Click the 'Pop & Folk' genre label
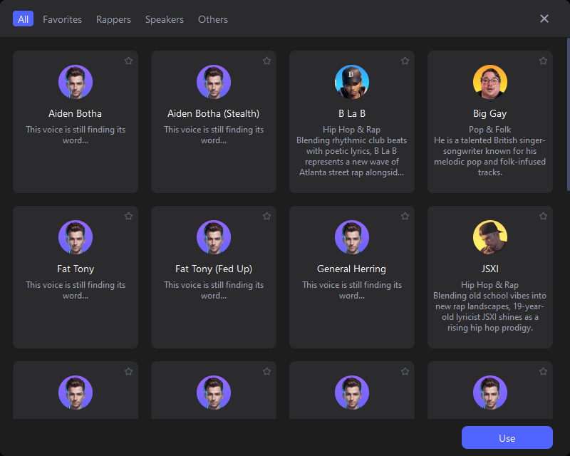This screenshot has height=456, width=570. [490, 130]
